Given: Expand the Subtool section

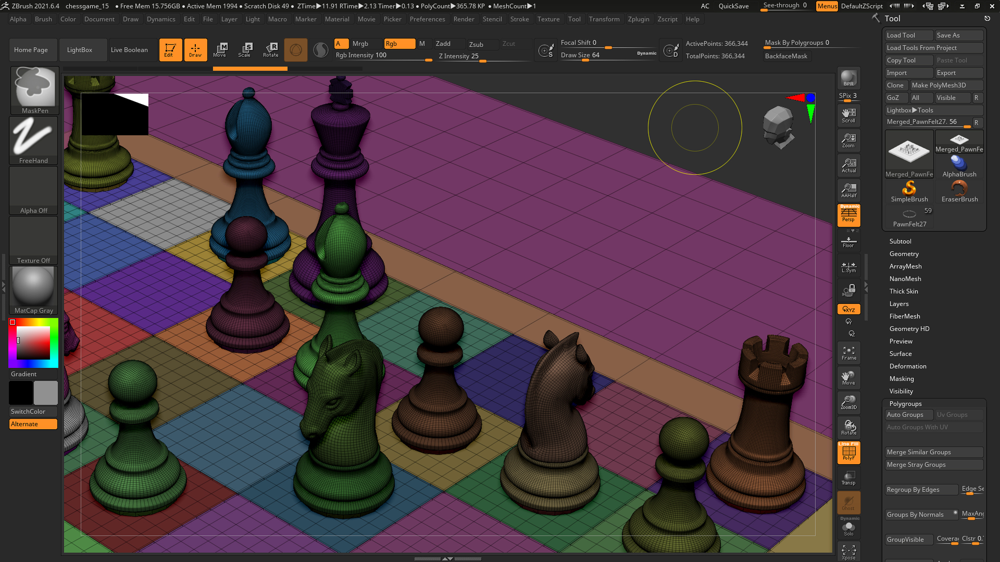Looking at the screenshot, I should click(x=900, y=241).
